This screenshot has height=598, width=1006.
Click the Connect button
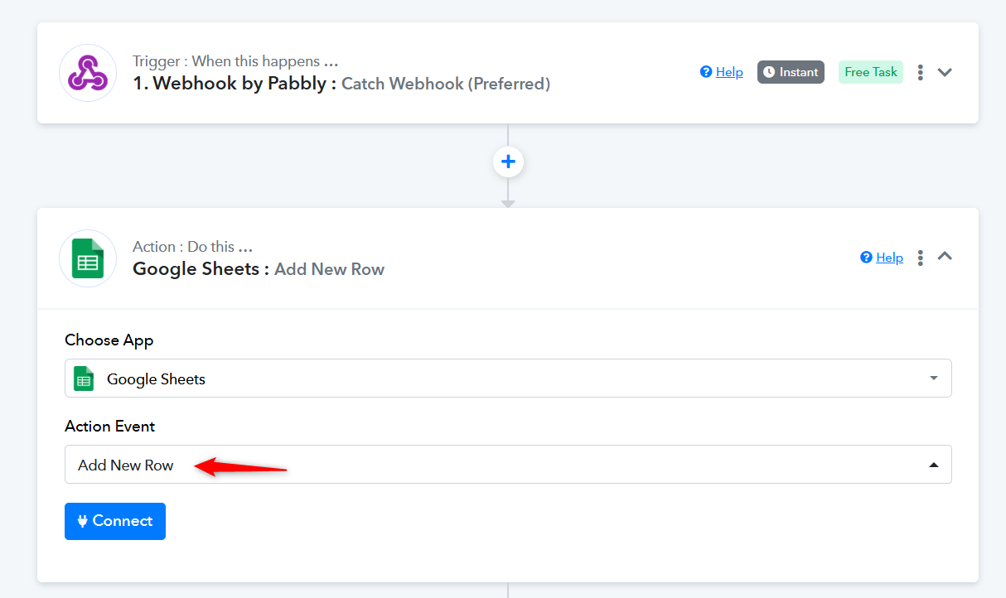[x=115, y=521]
